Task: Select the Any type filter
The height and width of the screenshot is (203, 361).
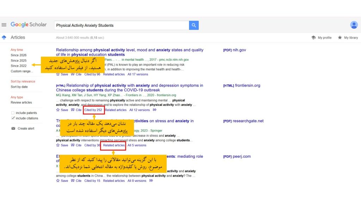Action: (x=17, y=97)
